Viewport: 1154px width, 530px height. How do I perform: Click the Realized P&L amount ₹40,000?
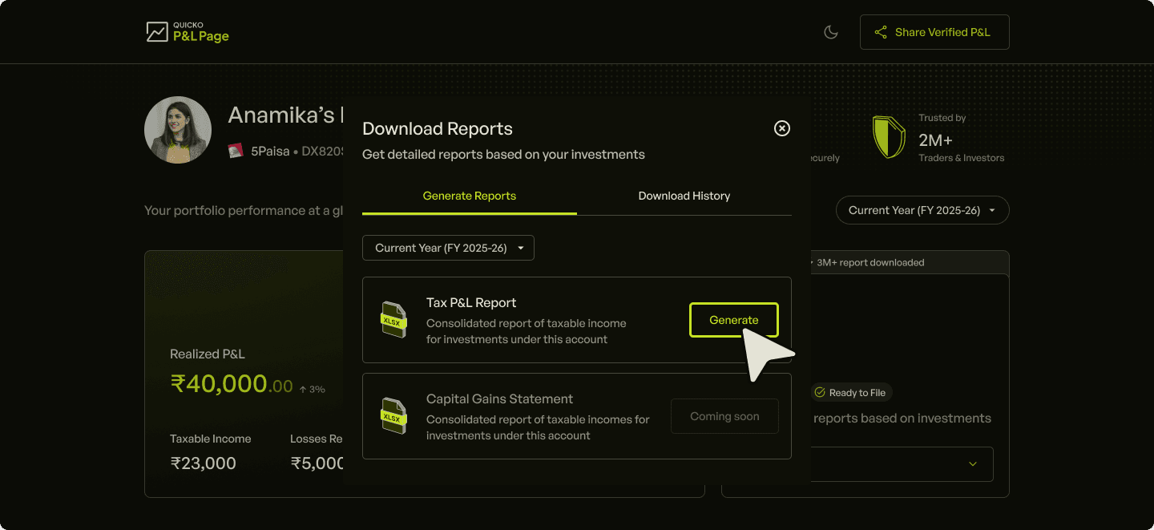232,384
